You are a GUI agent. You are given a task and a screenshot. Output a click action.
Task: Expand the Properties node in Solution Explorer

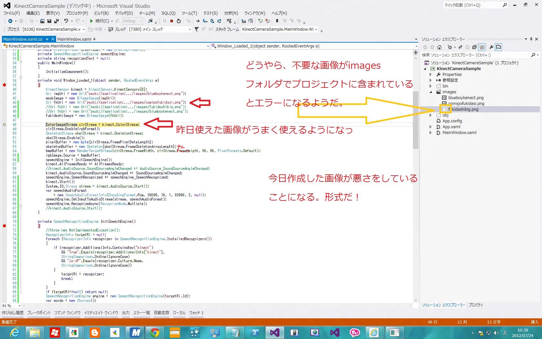430,75
